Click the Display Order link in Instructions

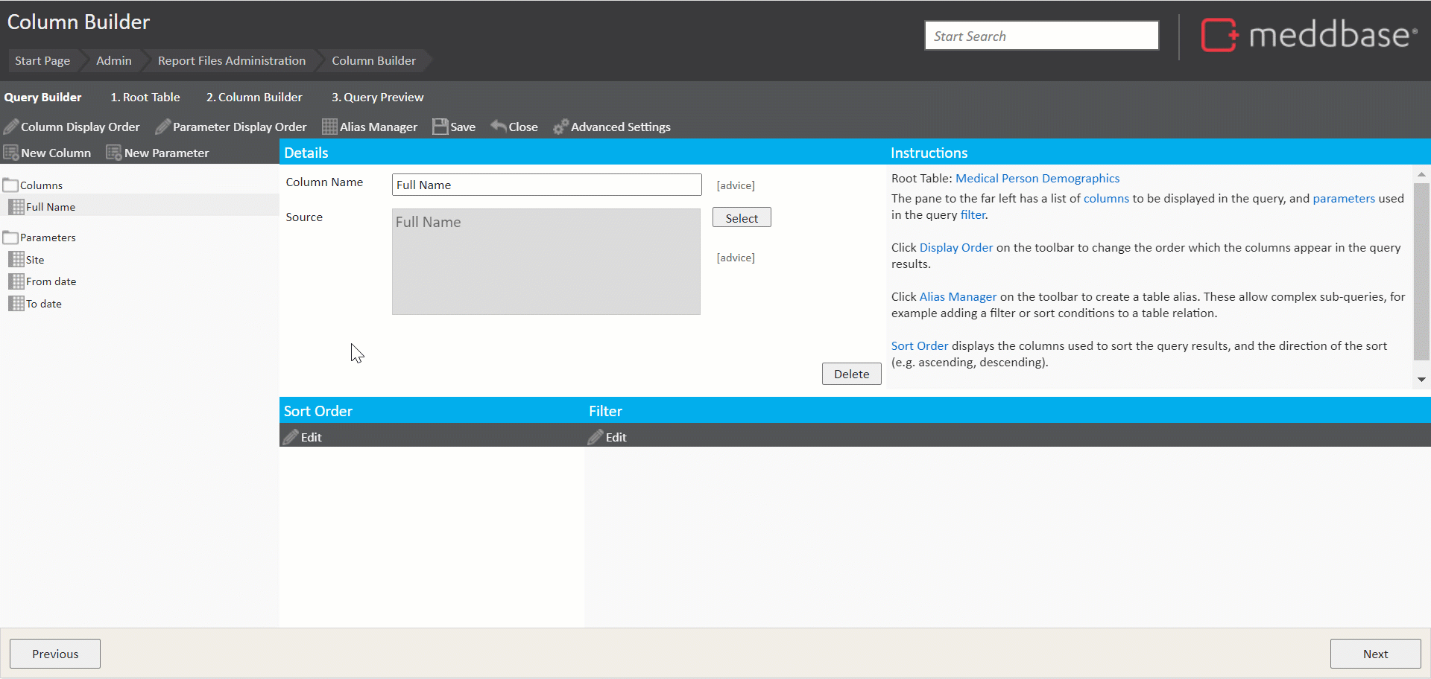(x=956, y=248)
